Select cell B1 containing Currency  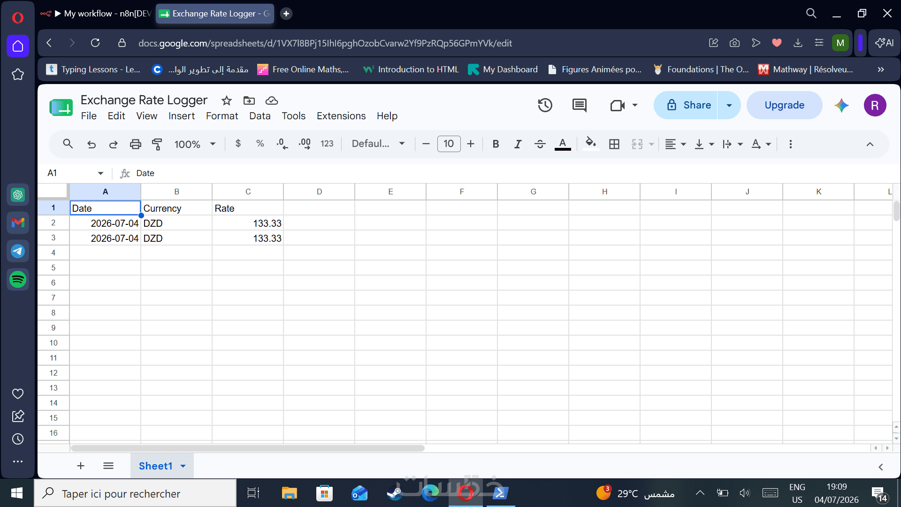point(176,208)
